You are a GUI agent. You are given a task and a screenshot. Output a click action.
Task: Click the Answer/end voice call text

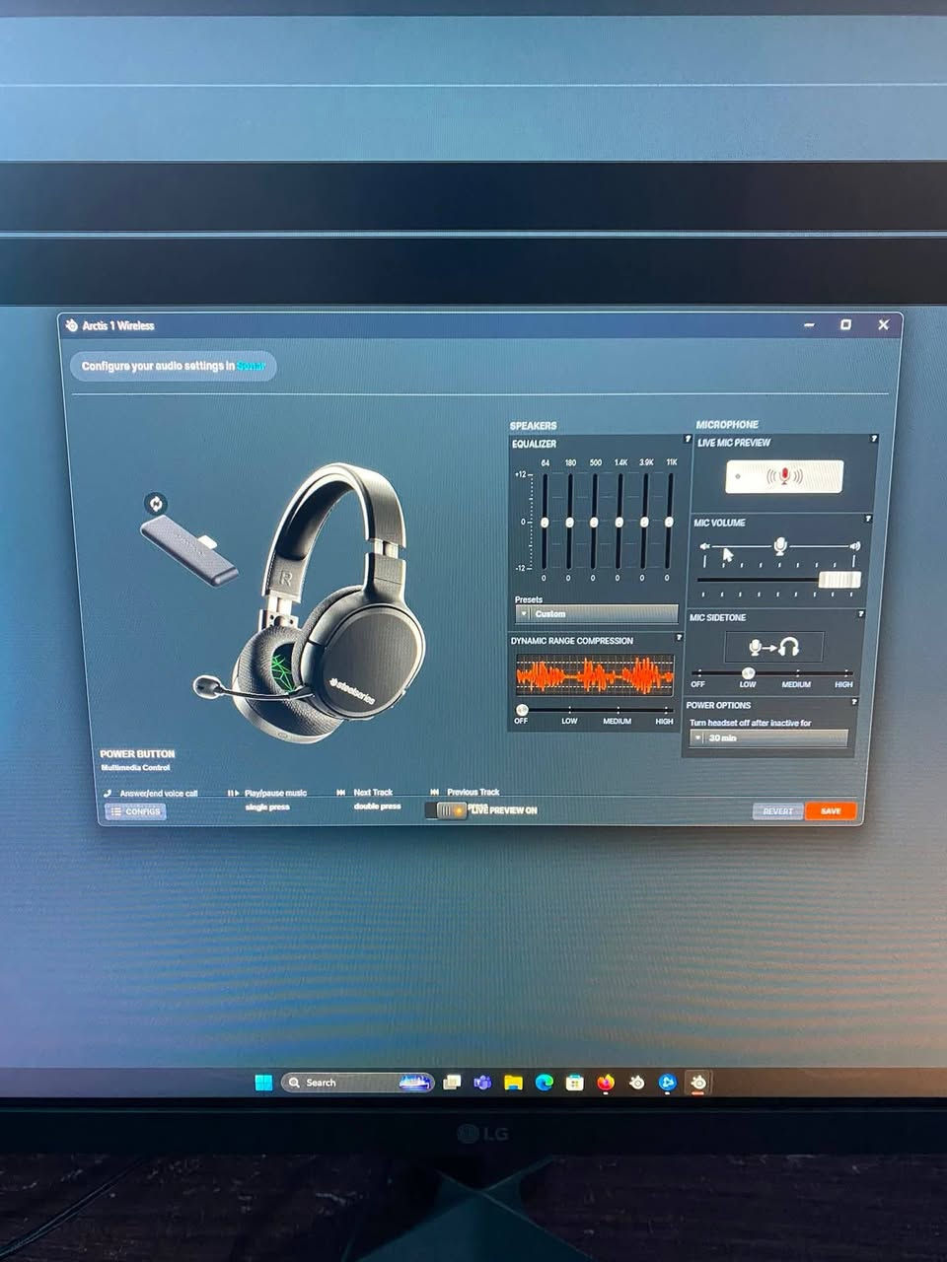coord(159,793)
